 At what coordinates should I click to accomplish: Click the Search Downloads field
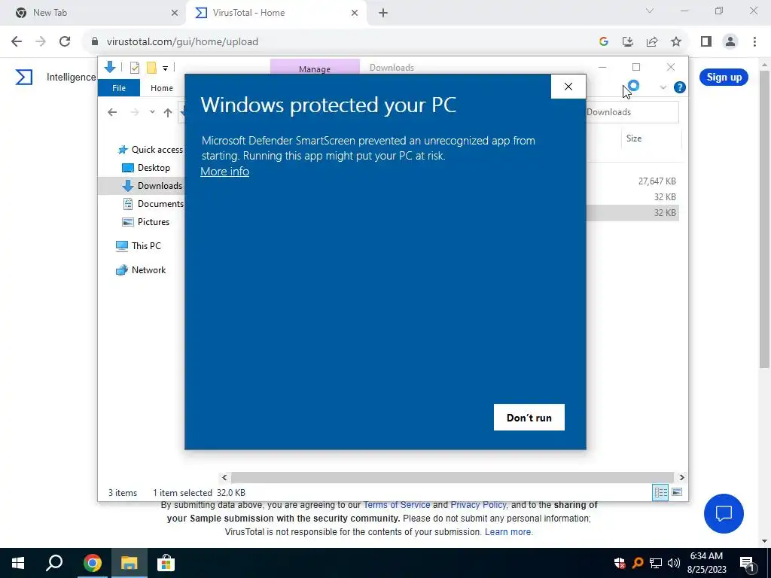(632, 112)
